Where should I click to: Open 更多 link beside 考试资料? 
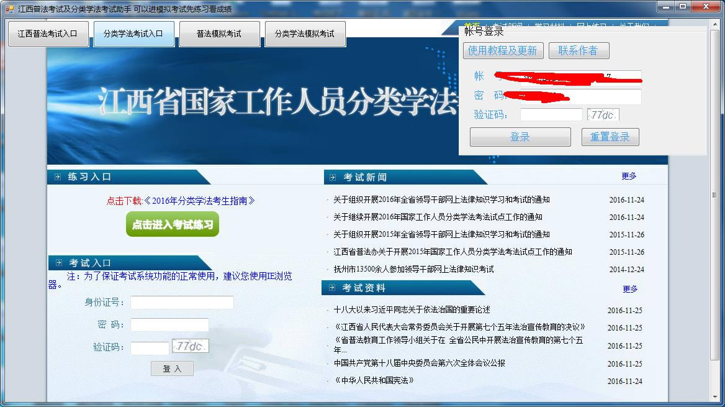pyautogui.click(x=630, y=289)
